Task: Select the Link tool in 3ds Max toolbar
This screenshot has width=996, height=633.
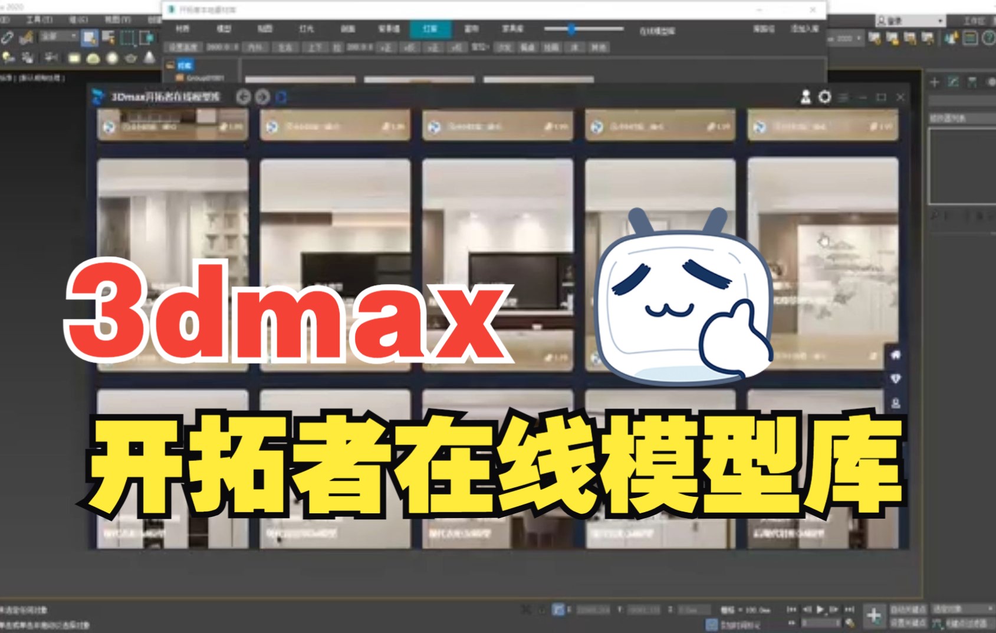Action: click(7, 38)
